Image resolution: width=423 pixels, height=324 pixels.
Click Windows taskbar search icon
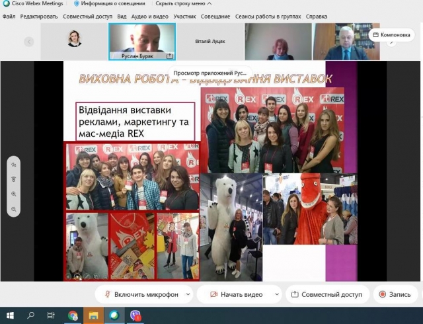(30, 315)
